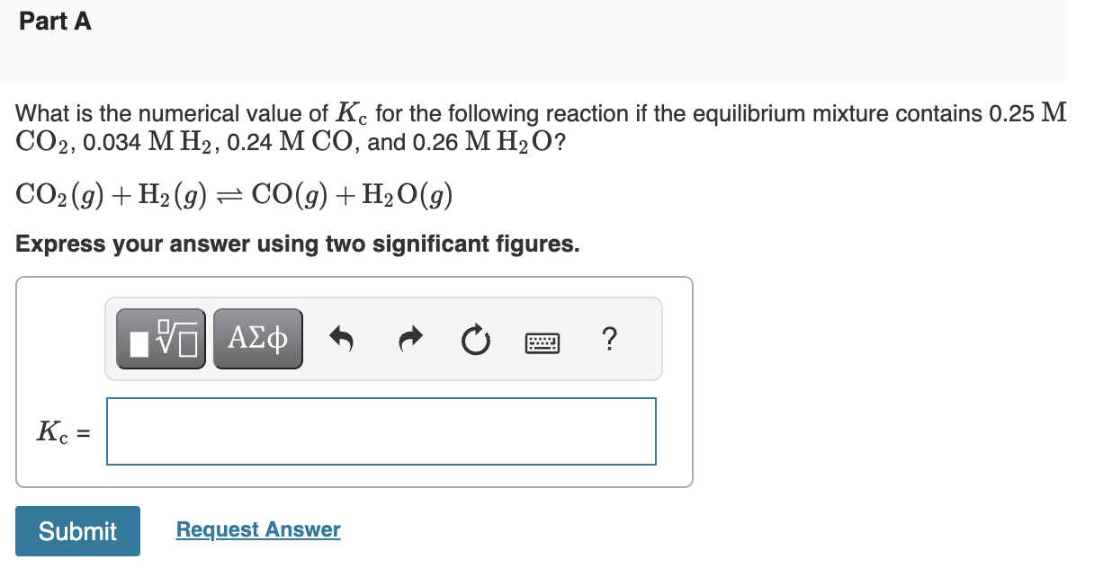The height and width of the screenshot is (586, 1094).
Task: Select the bold significant figures instruction
Action: click(x=297, y=244)
